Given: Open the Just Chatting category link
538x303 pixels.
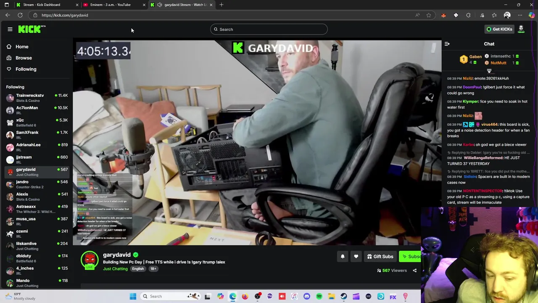Looking at the screenshot, I should (115, 269).
